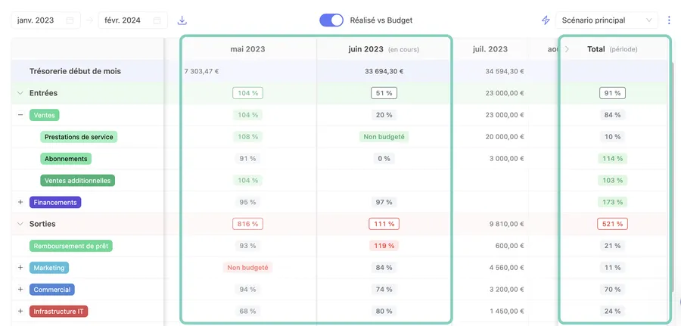The height and width of the screenshot is (326, 681).
Task: Open the Scénario principal dropdown
Action: [607, 20]
